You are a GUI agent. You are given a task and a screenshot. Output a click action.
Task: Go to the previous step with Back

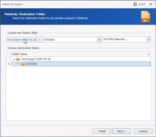(102, 131)
